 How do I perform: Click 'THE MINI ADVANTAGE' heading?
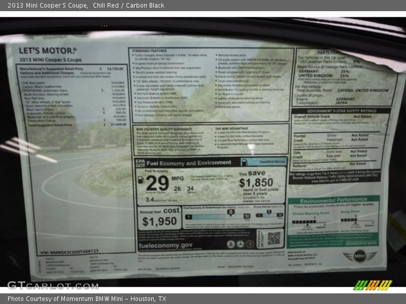pos(231,128)
